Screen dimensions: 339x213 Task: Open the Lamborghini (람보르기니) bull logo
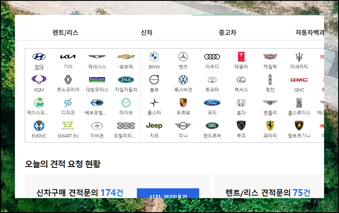pos(299,126)
